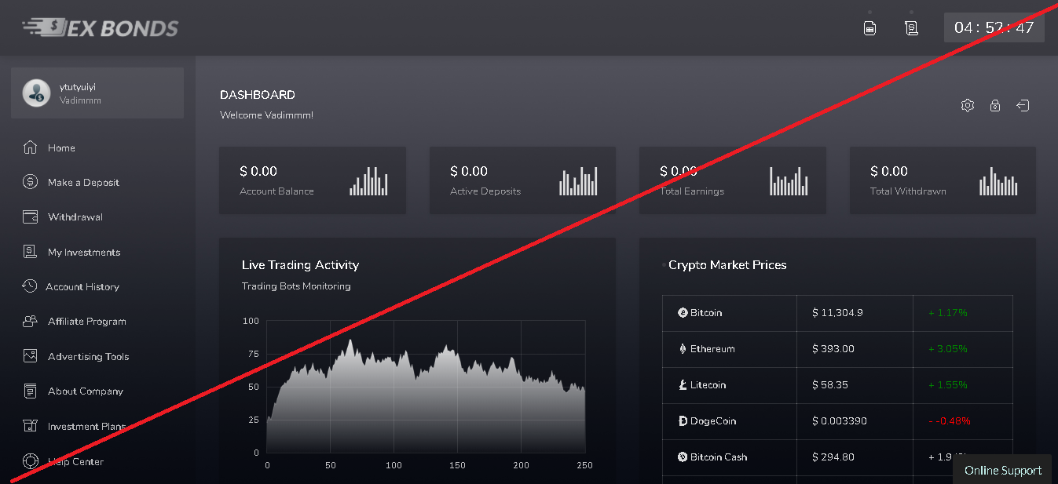Screen dimensions: 1058x484
Task: Click the Trading Bots Monitoring subtitle
Action: click(x=296, y=286)
